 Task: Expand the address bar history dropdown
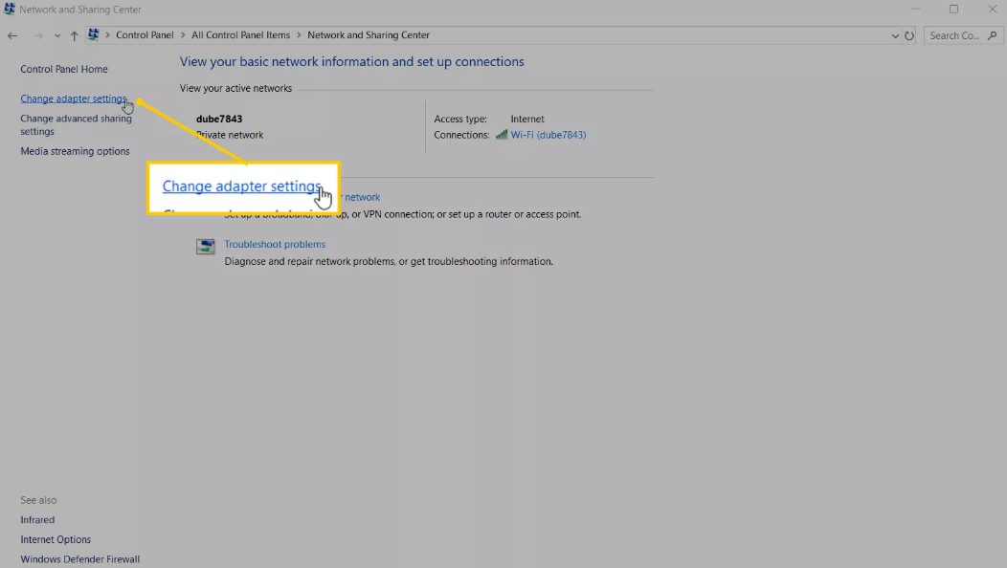point(895,36)
